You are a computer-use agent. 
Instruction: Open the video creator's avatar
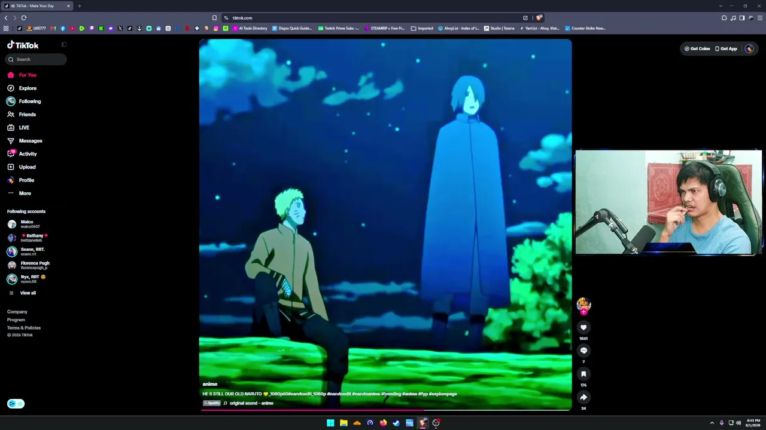583,304
